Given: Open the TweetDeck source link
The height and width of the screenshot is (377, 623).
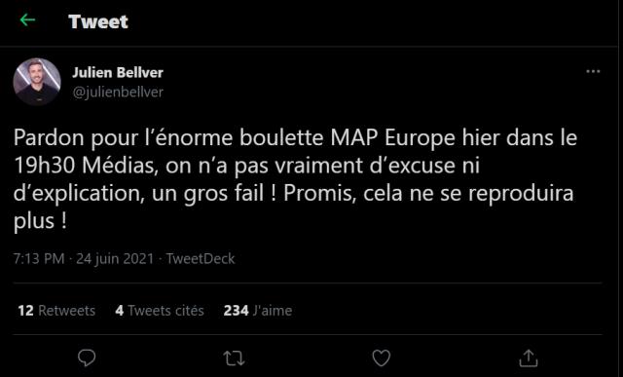Looking at the screenshot, I should point(201,259).
